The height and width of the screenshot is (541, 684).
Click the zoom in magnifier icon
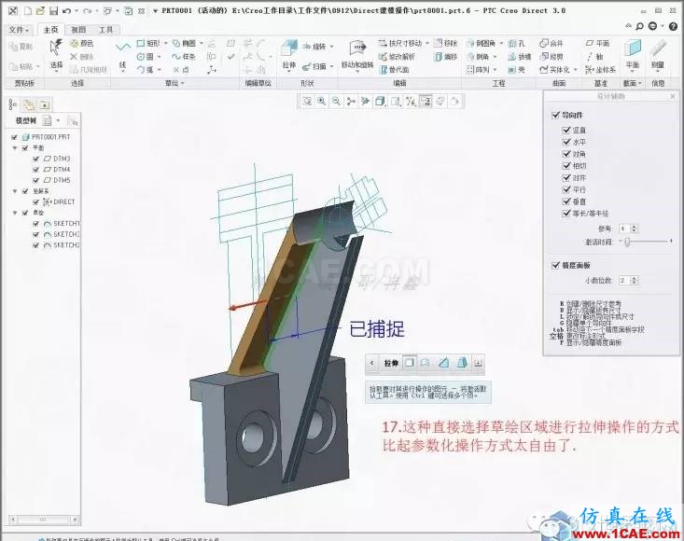click(x=322, y=102)
